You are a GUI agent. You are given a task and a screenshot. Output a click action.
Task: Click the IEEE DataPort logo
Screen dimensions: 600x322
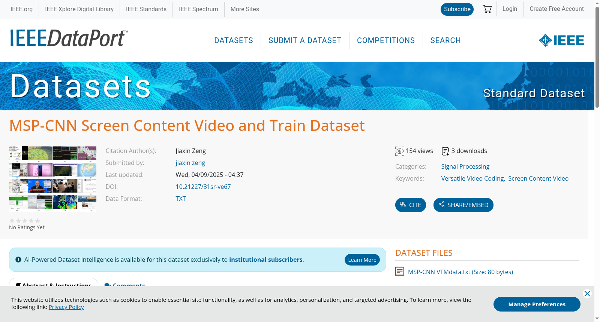coord(69,38)
